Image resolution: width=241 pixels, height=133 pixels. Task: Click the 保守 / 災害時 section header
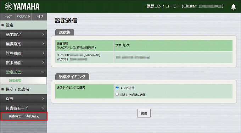[x=24, y=89]
